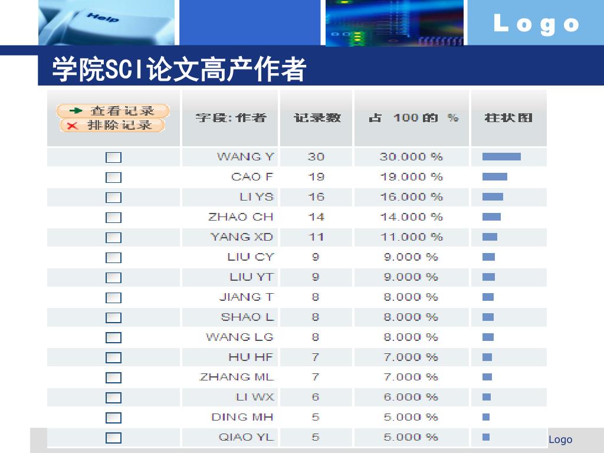604x453 pixels.
Task: Check the LI WX row checkbox
Action: (114, 398)
